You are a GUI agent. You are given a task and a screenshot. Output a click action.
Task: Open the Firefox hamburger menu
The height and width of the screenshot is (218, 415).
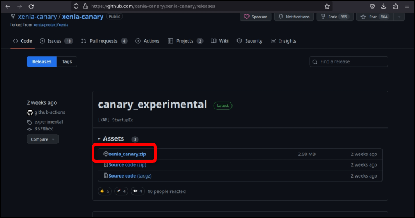(407, 6)
